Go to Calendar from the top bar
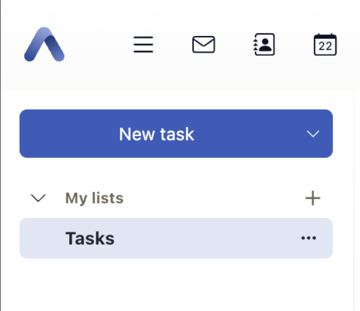The width and height of the screenshot is (360, 311). [325, 44]
